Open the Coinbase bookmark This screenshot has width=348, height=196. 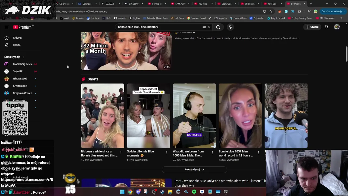point(93,18)
